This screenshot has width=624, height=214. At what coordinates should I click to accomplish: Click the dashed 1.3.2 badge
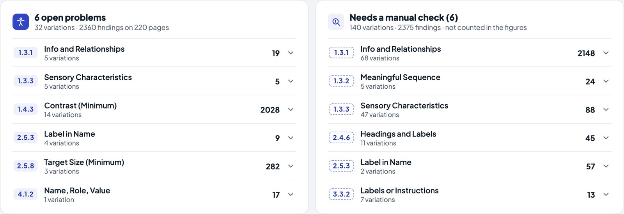click(x=341, y=81)
